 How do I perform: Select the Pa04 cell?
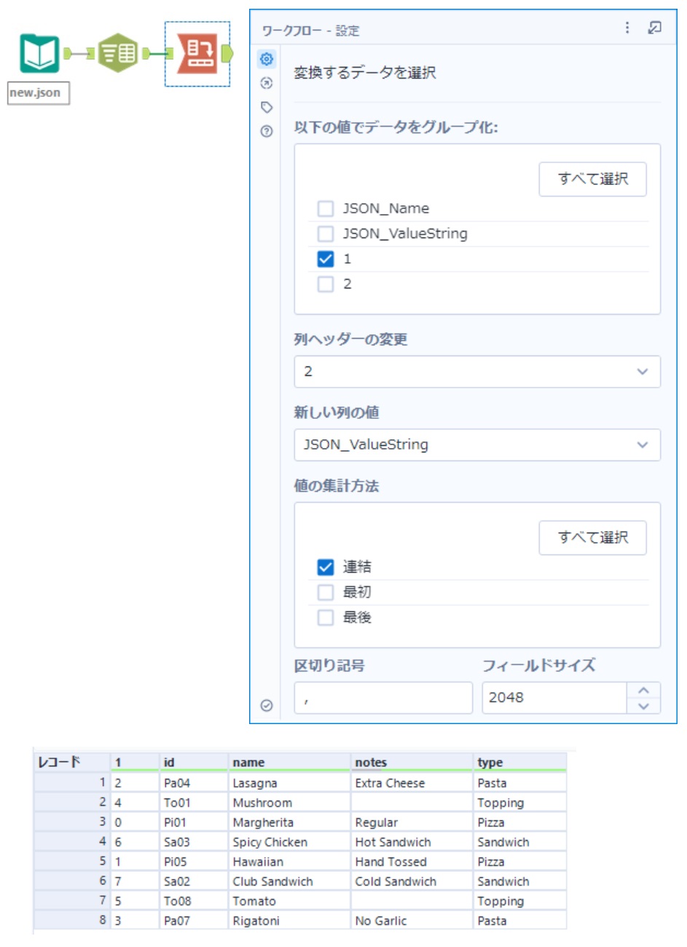click(x=194, y=783)
